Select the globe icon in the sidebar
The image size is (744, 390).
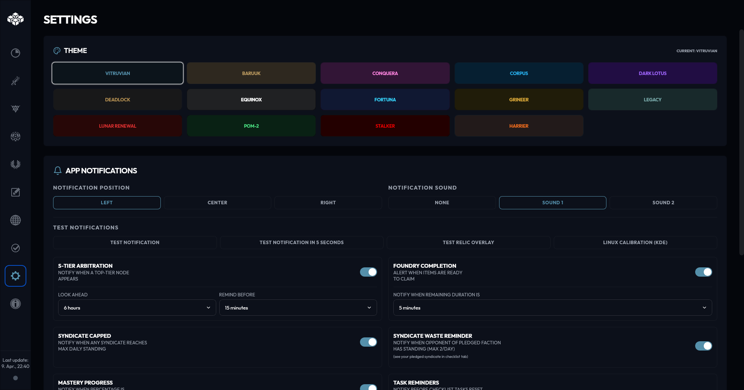15,220
